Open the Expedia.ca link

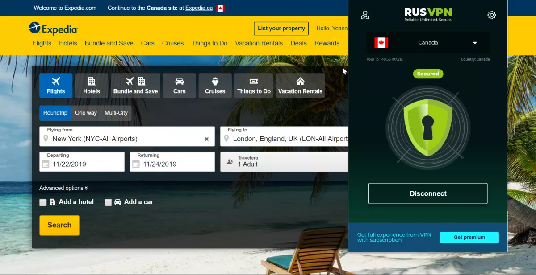199,8
